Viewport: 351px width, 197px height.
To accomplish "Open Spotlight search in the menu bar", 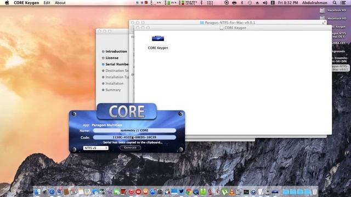I will pos(335,3).
